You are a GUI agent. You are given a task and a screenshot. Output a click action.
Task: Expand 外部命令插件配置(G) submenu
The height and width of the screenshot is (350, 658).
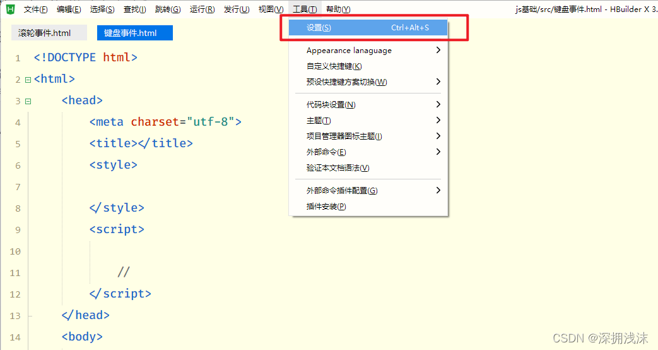[368, 191]
